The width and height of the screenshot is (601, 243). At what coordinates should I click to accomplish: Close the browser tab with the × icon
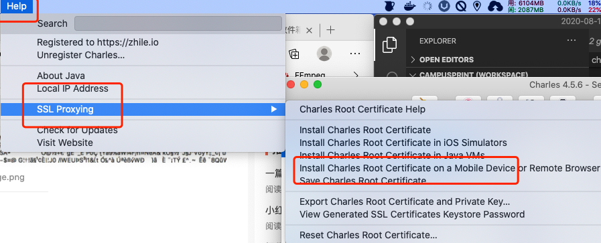[310, 30]
